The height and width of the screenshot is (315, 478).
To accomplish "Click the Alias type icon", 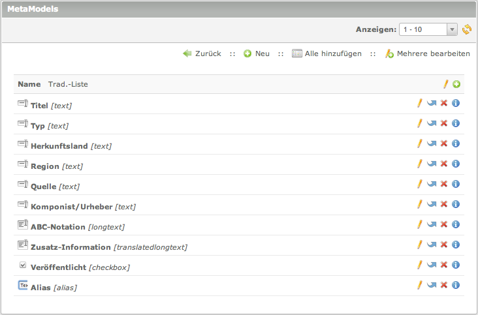I will (x=23, y=285).
